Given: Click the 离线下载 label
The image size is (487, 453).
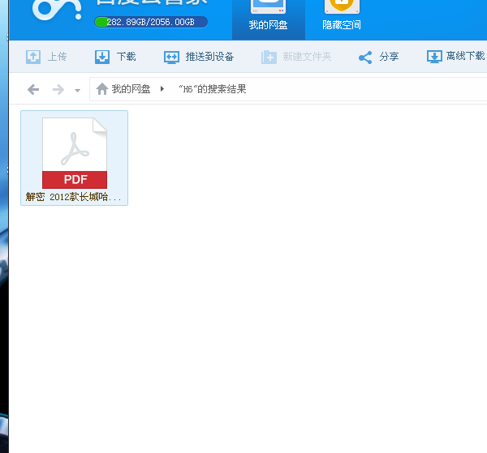Looking at the screenshot, I should [466, 56].
